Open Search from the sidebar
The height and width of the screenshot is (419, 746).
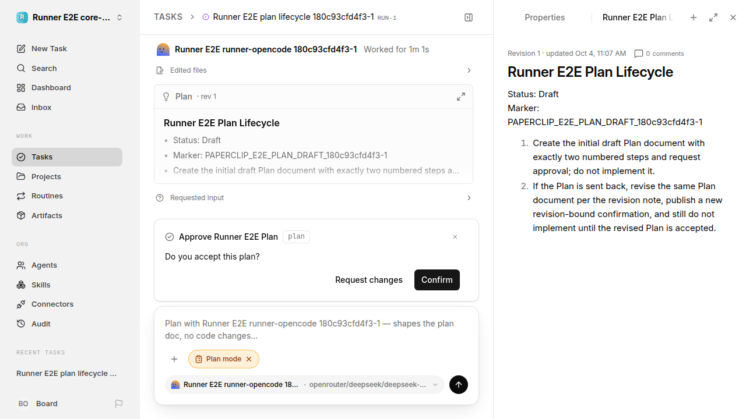coord(67,68)
